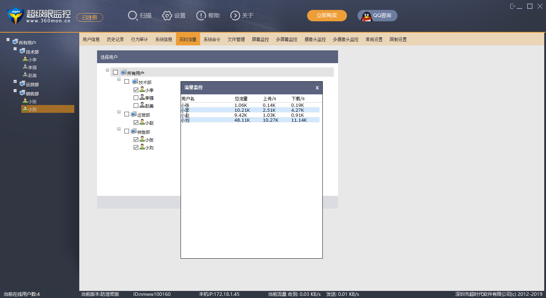Click the QQ penguin icon
The image size is (546, 298).
[366, 16]
